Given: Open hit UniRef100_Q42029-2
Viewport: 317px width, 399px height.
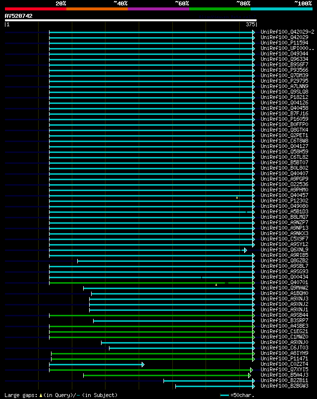Looking at the screenshot, I should tap(287, 32).
